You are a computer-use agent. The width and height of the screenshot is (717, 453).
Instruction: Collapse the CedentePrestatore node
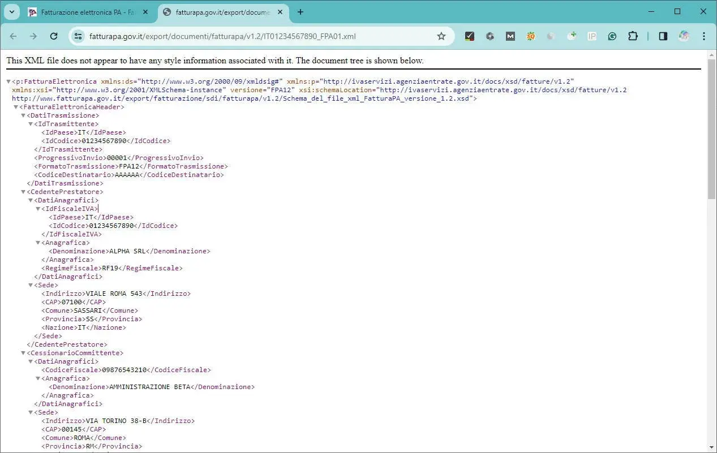[23, 192]
